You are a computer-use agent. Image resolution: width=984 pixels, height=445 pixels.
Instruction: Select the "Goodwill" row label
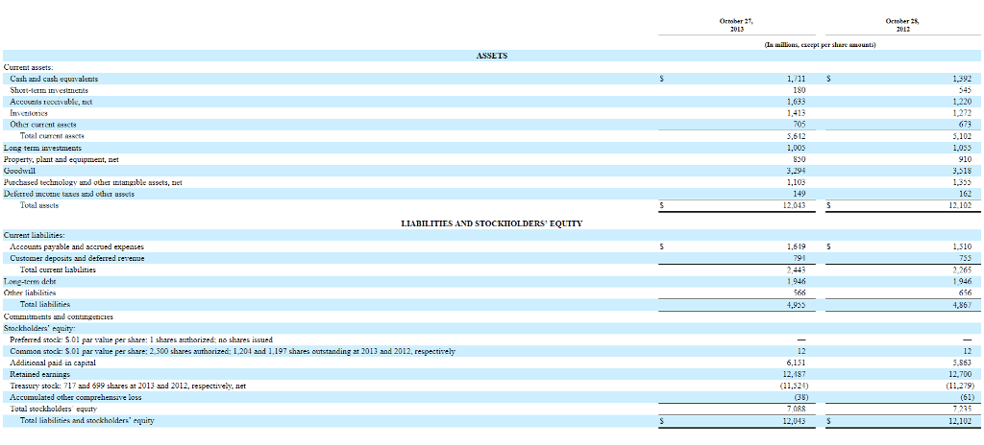click(x=19, y=171)
